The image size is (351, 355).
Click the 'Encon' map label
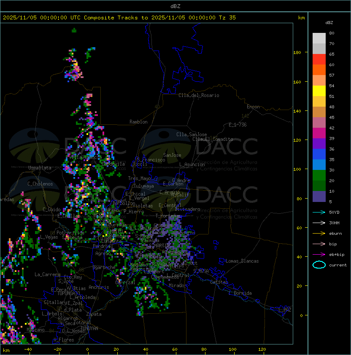pyautogui.click(x=253, y=107)
